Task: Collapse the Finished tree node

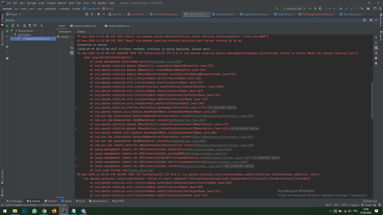Action: tap(16, 35)
